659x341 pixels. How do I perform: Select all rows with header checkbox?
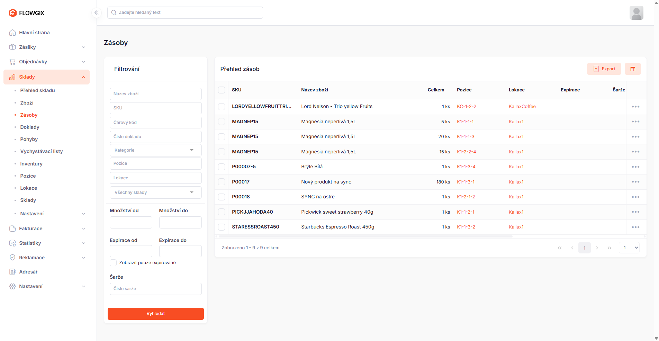(x=222, y=90)
